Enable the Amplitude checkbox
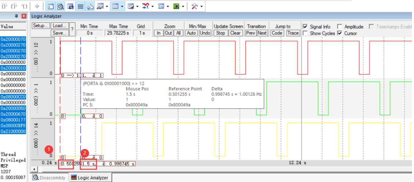 (x=340, y=27)
